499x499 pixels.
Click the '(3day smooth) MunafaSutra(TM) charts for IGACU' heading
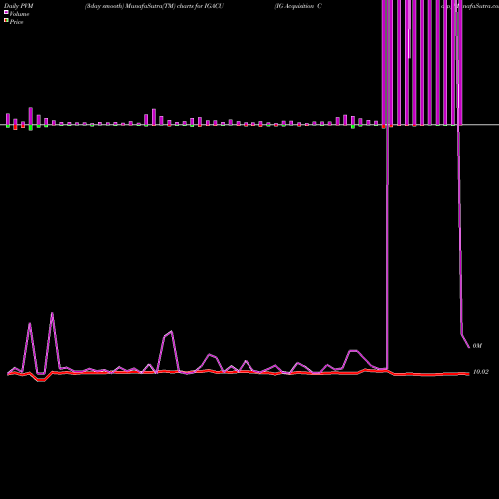(154, 6)
